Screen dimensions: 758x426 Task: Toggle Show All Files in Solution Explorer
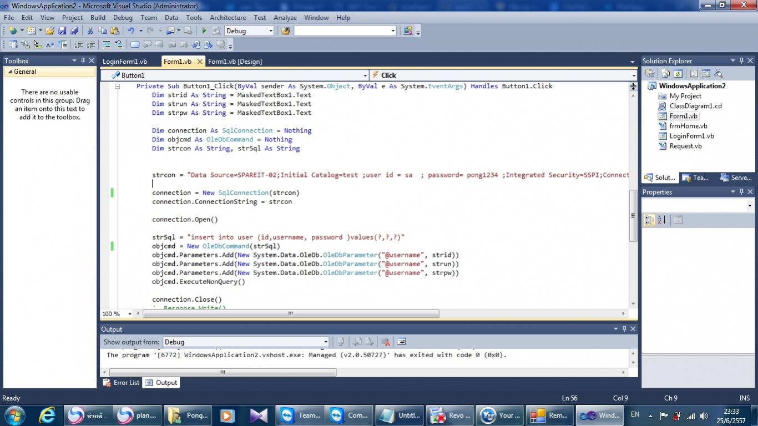(664, 73)
